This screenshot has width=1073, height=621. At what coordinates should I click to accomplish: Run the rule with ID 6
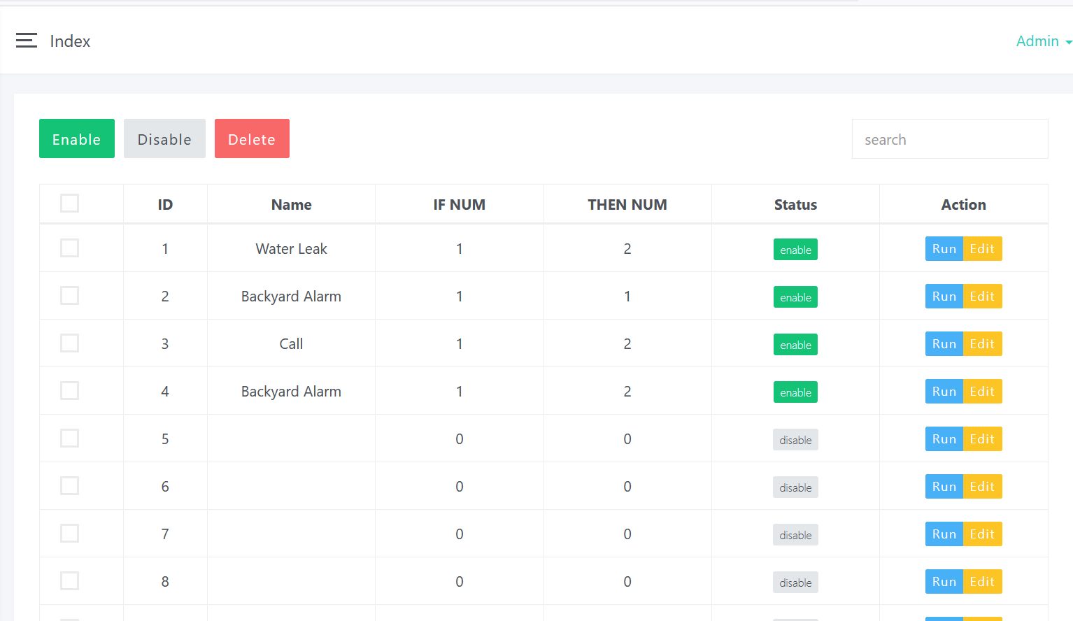tap(944, 487)
